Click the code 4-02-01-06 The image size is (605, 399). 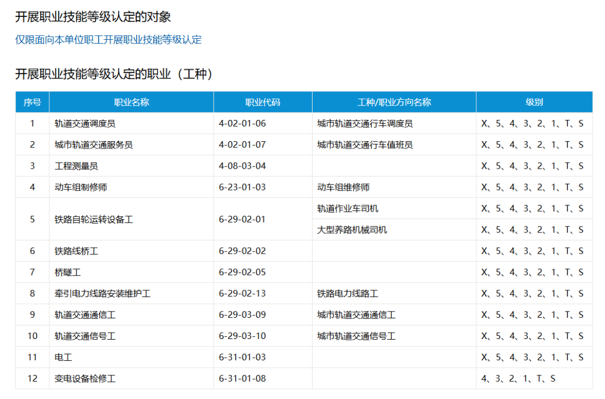(x=243, y=123)
